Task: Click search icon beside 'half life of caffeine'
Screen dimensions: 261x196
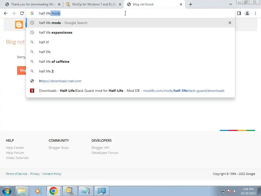Action: (32, 62)
